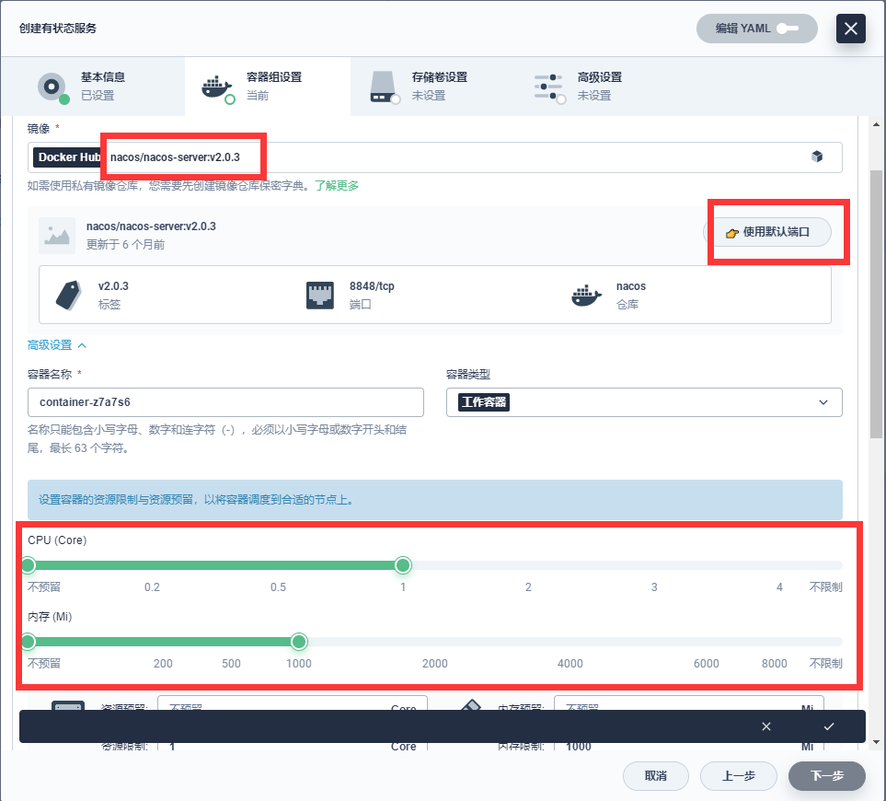886x801 pixels.
Task: Open the 容器组设置 step tab
Action: pos(267,87)
